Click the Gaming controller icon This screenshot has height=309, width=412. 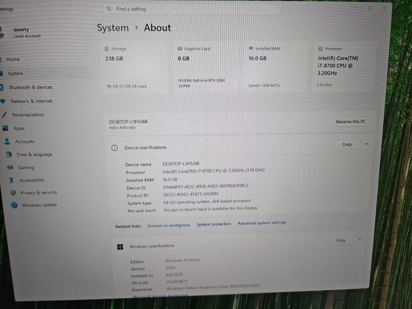[x=10, y=167]
